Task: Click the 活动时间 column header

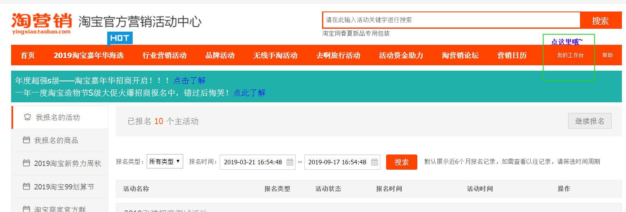Action: click(x=480, y=189)
